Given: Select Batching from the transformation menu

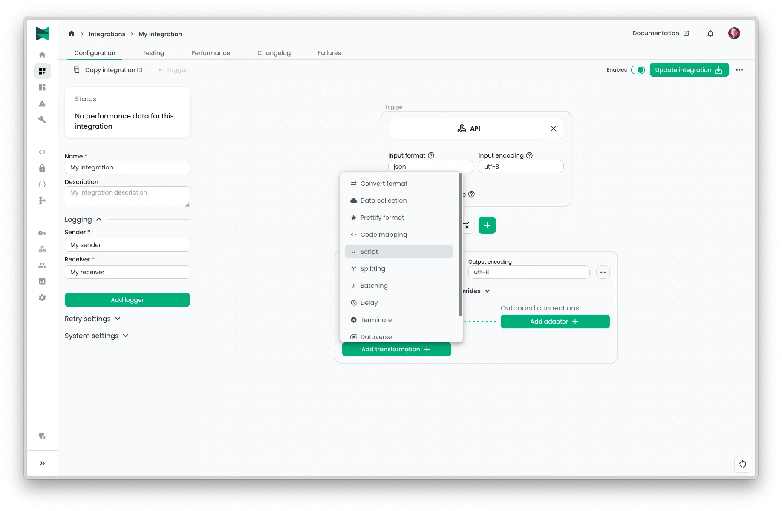Looking at the screenshot, I should (374, 286).
